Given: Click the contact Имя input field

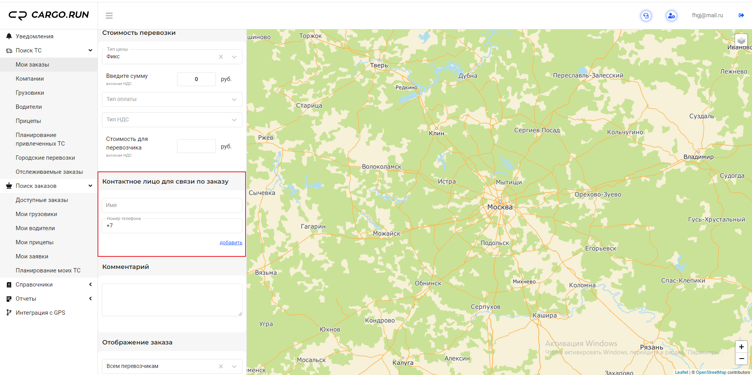Looking at the screenshot, I should 172,206.
